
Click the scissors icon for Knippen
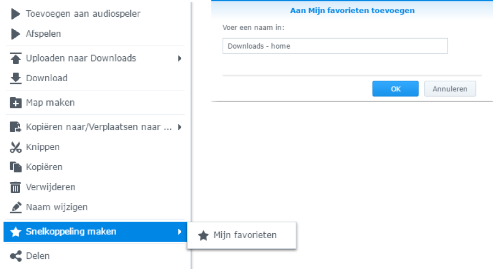[x=16, y=147]
